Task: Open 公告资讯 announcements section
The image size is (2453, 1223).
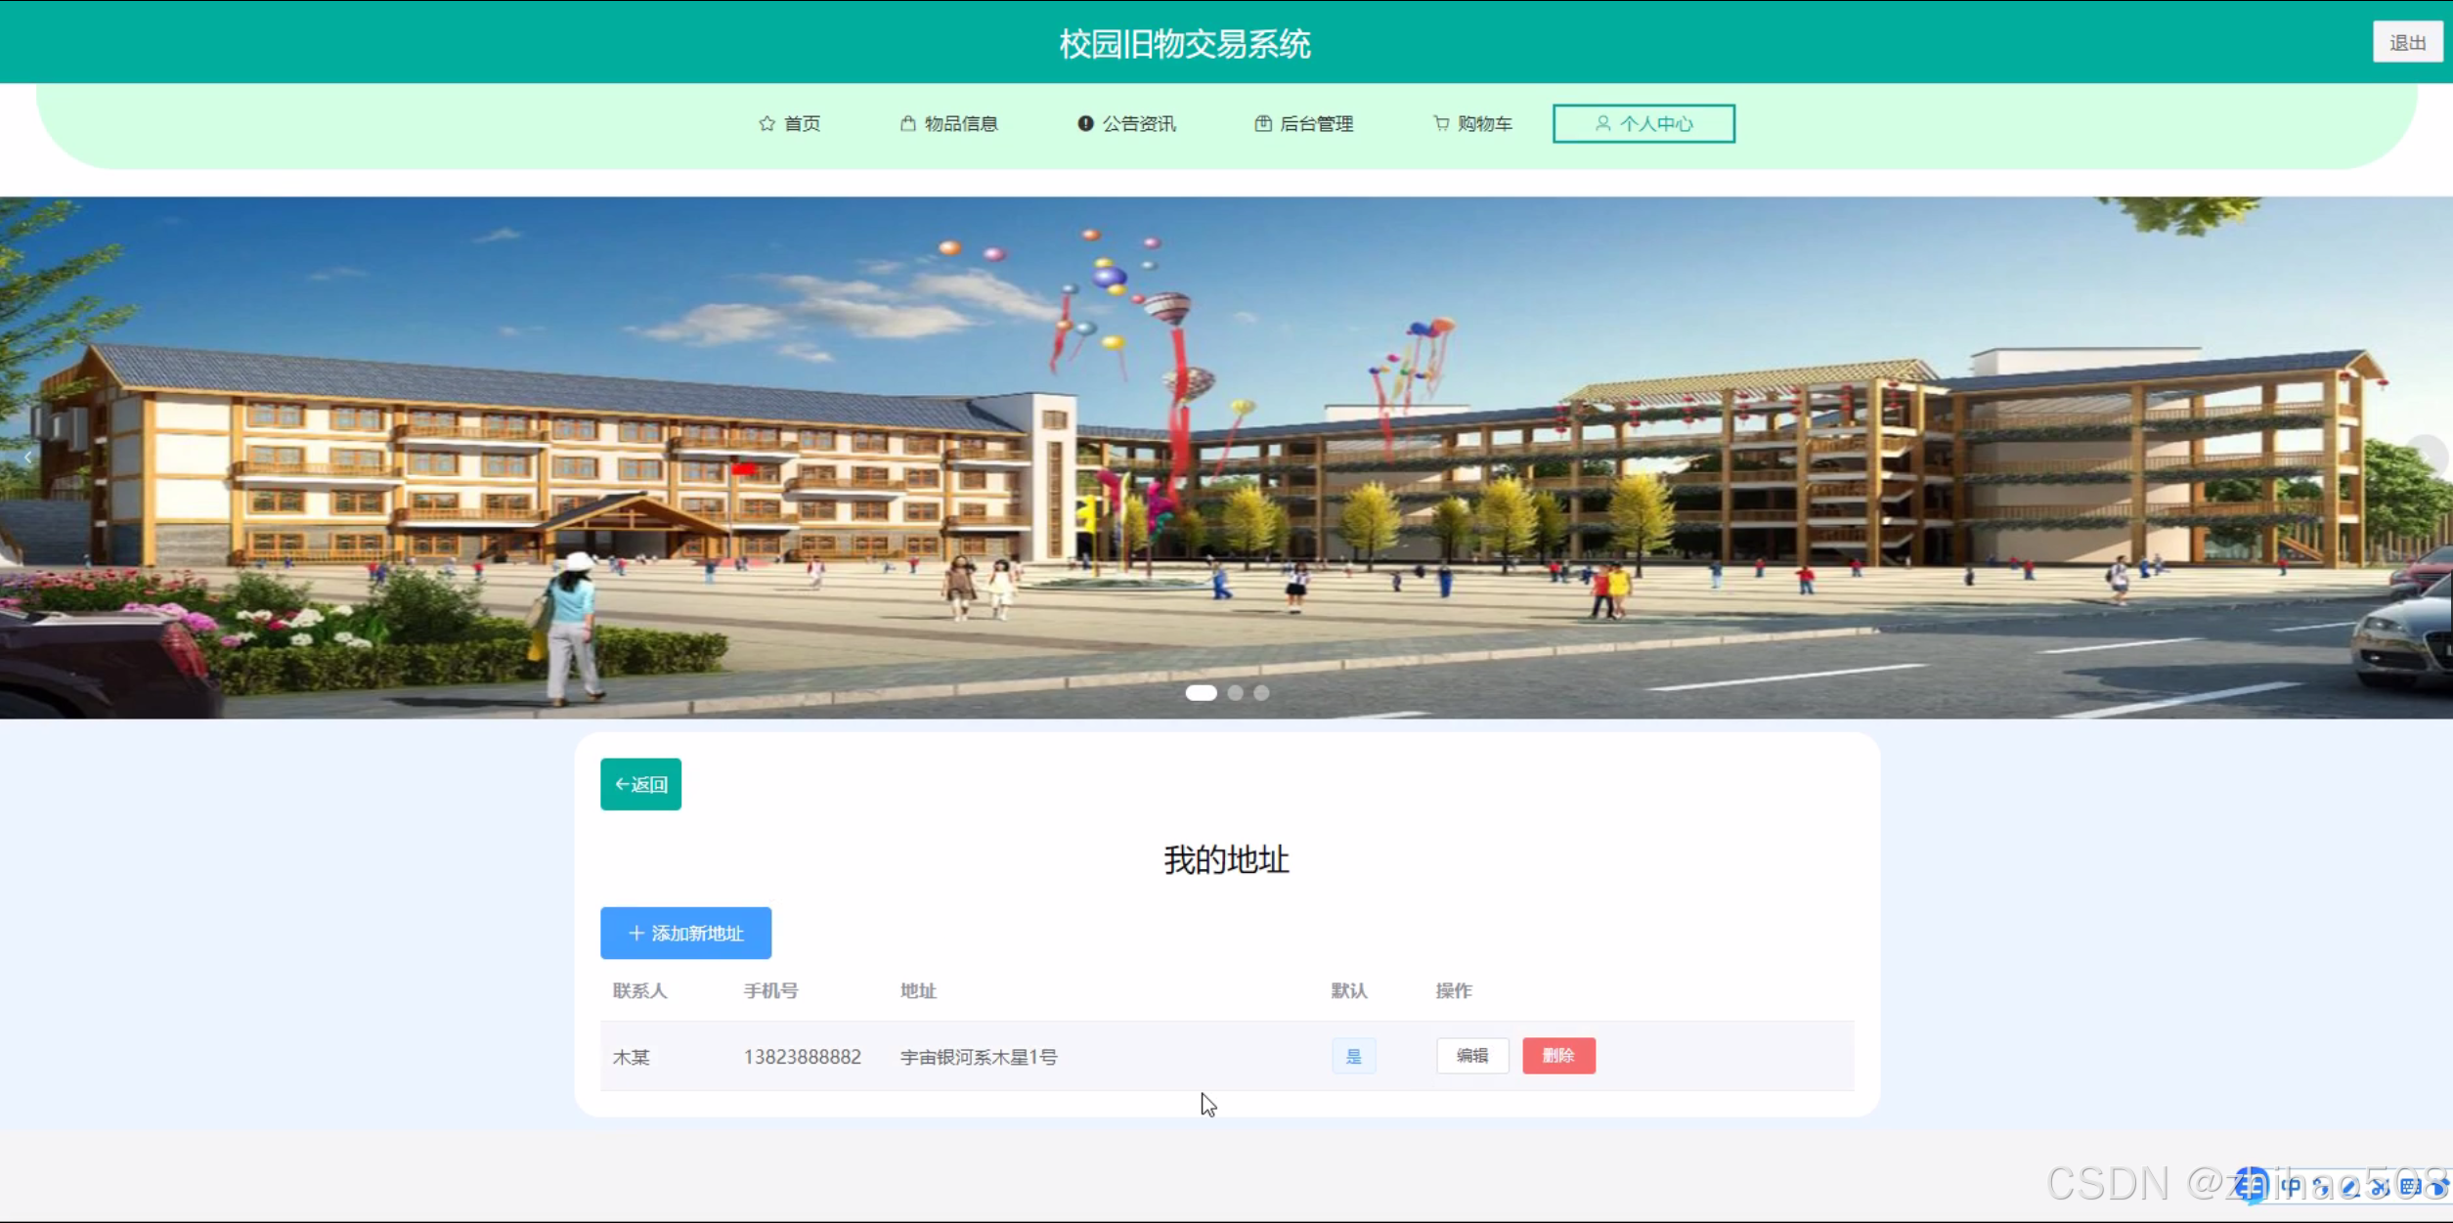Action: (1127, 123)
